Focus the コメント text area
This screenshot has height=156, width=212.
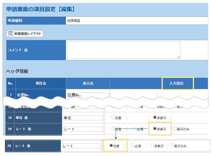click(124, 50)
